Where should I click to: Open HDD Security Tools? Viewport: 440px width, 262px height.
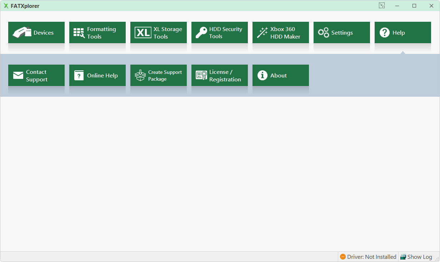click(220, 32)
